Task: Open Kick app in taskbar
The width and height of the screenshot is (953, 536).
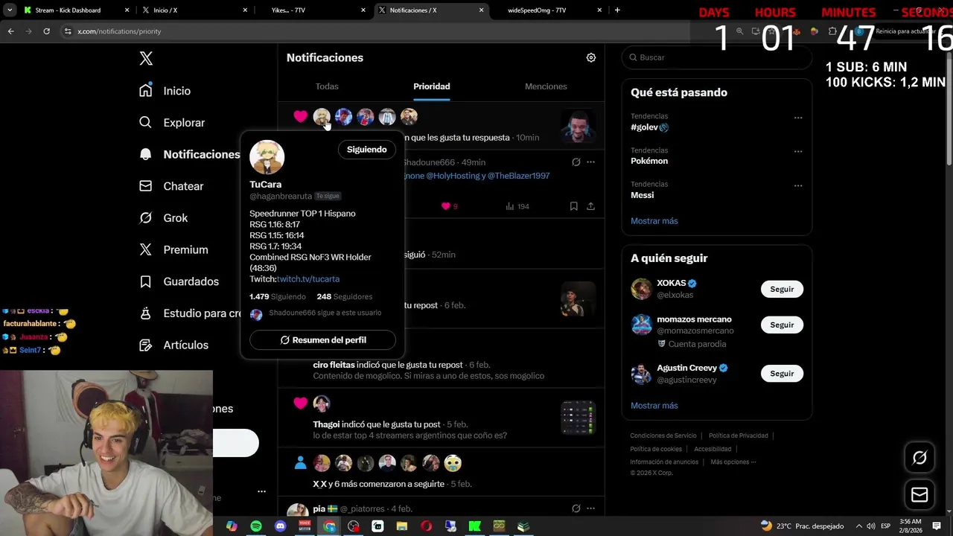Action: click(475, 526)
